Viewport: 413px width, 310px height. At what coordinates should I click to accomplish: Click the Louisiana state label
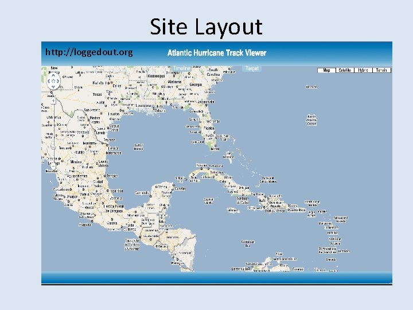pyautogui.click(x=143, y=106)
